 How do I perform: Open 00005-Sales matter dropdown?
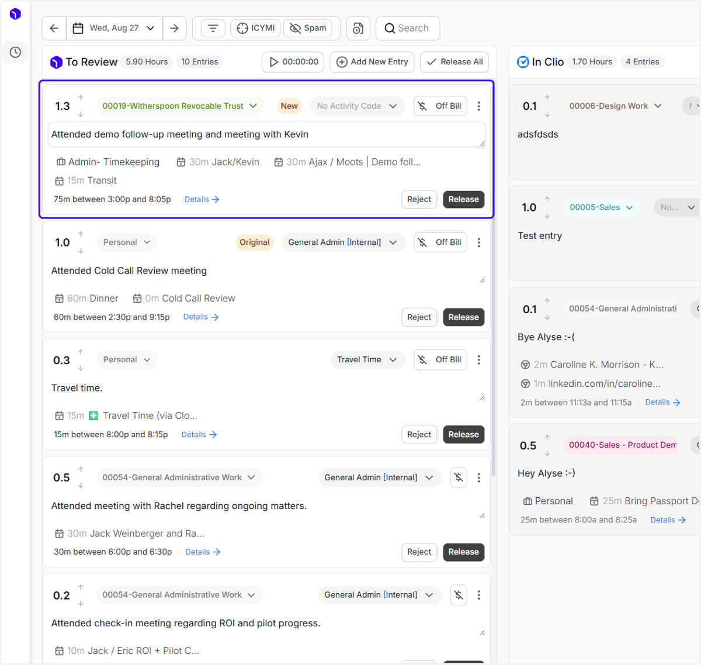pos(601,207)
